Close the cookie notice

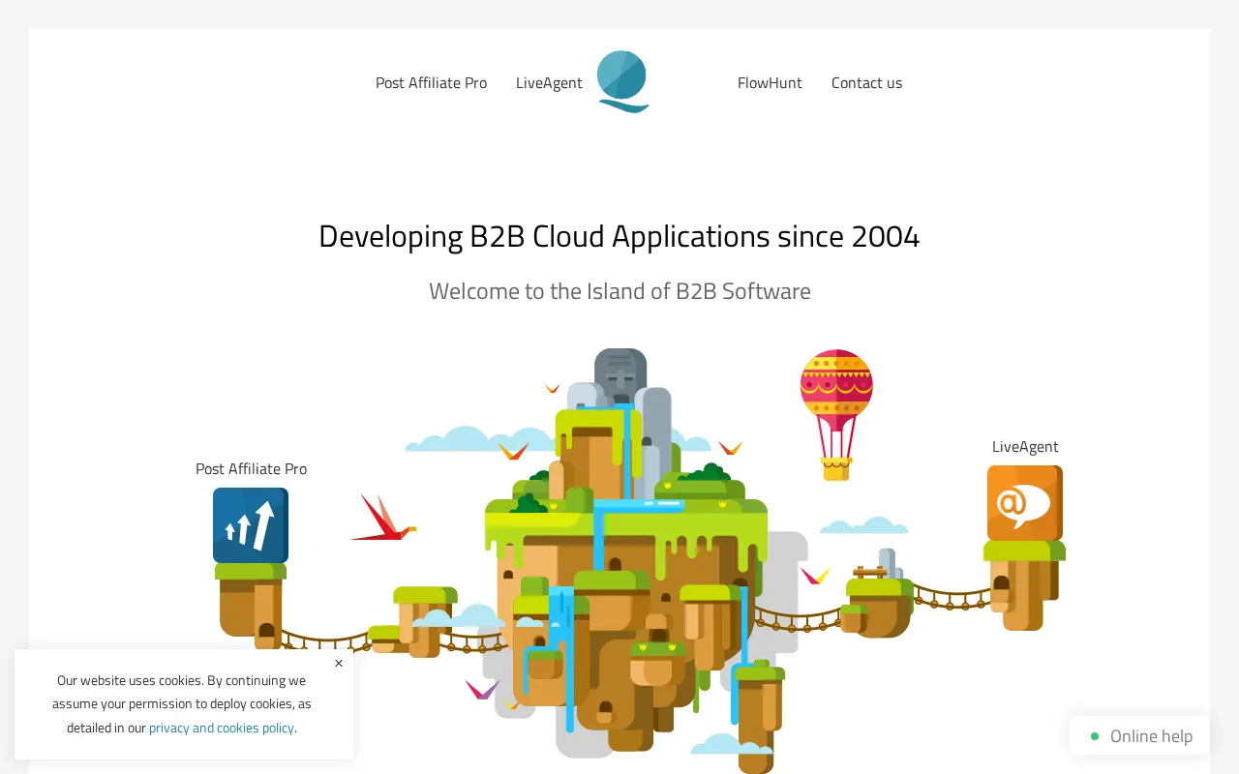coord(339,664)
